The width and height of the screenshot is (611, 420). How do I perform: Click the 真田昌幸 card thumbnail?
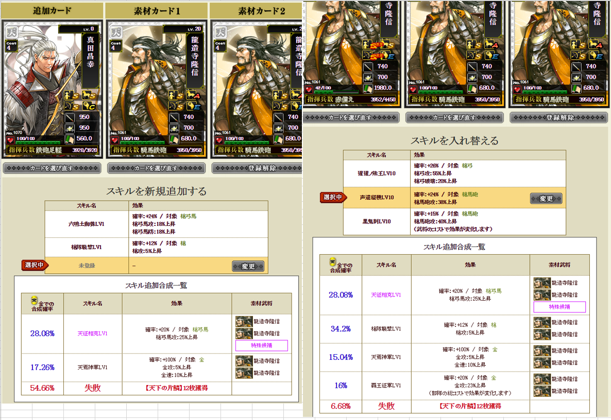(53, 90)
